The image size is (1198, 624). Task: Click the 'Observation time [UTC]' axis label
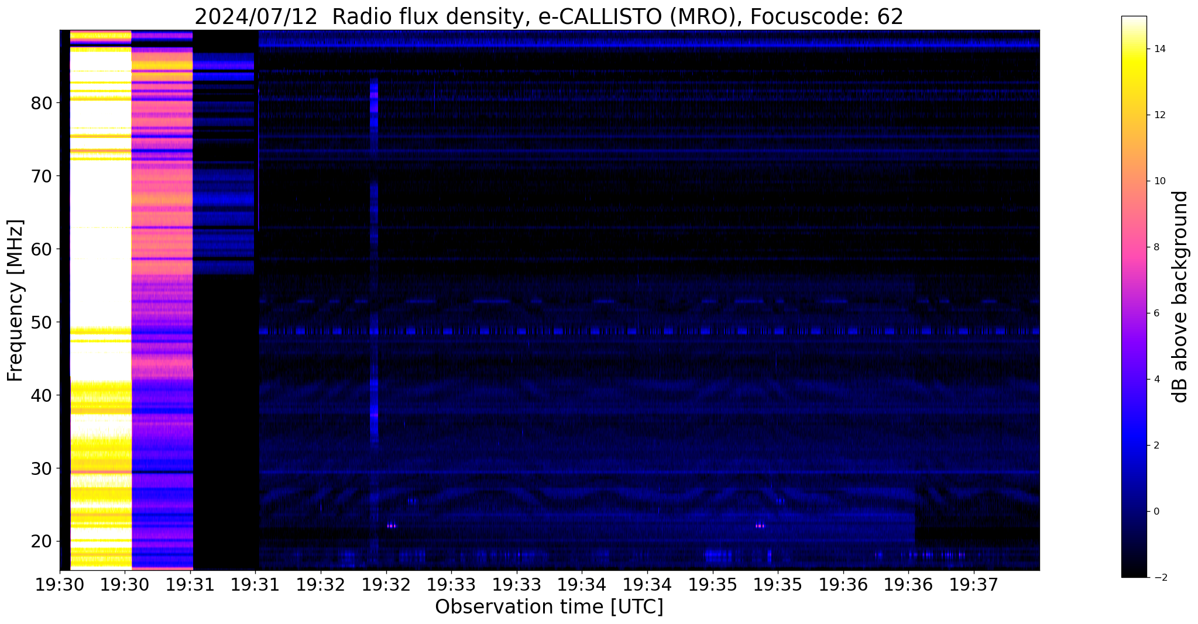click(x=549, y=606)
